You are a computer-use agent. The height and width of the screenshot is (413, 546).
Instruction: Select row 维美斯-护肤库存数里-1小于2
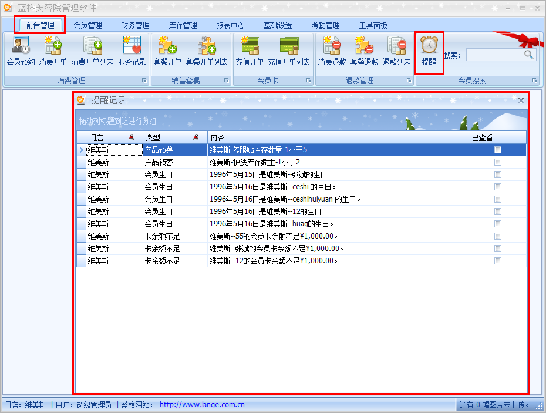302,162
